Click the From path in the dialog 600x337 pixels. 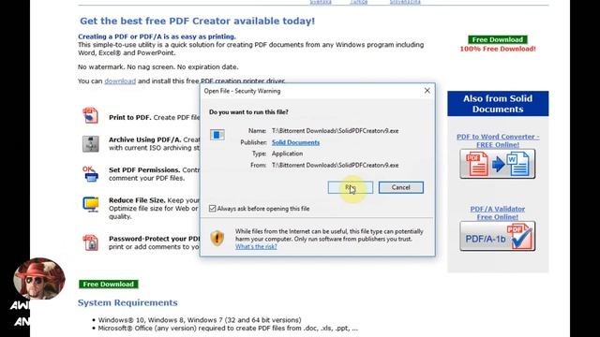[336, 165]
